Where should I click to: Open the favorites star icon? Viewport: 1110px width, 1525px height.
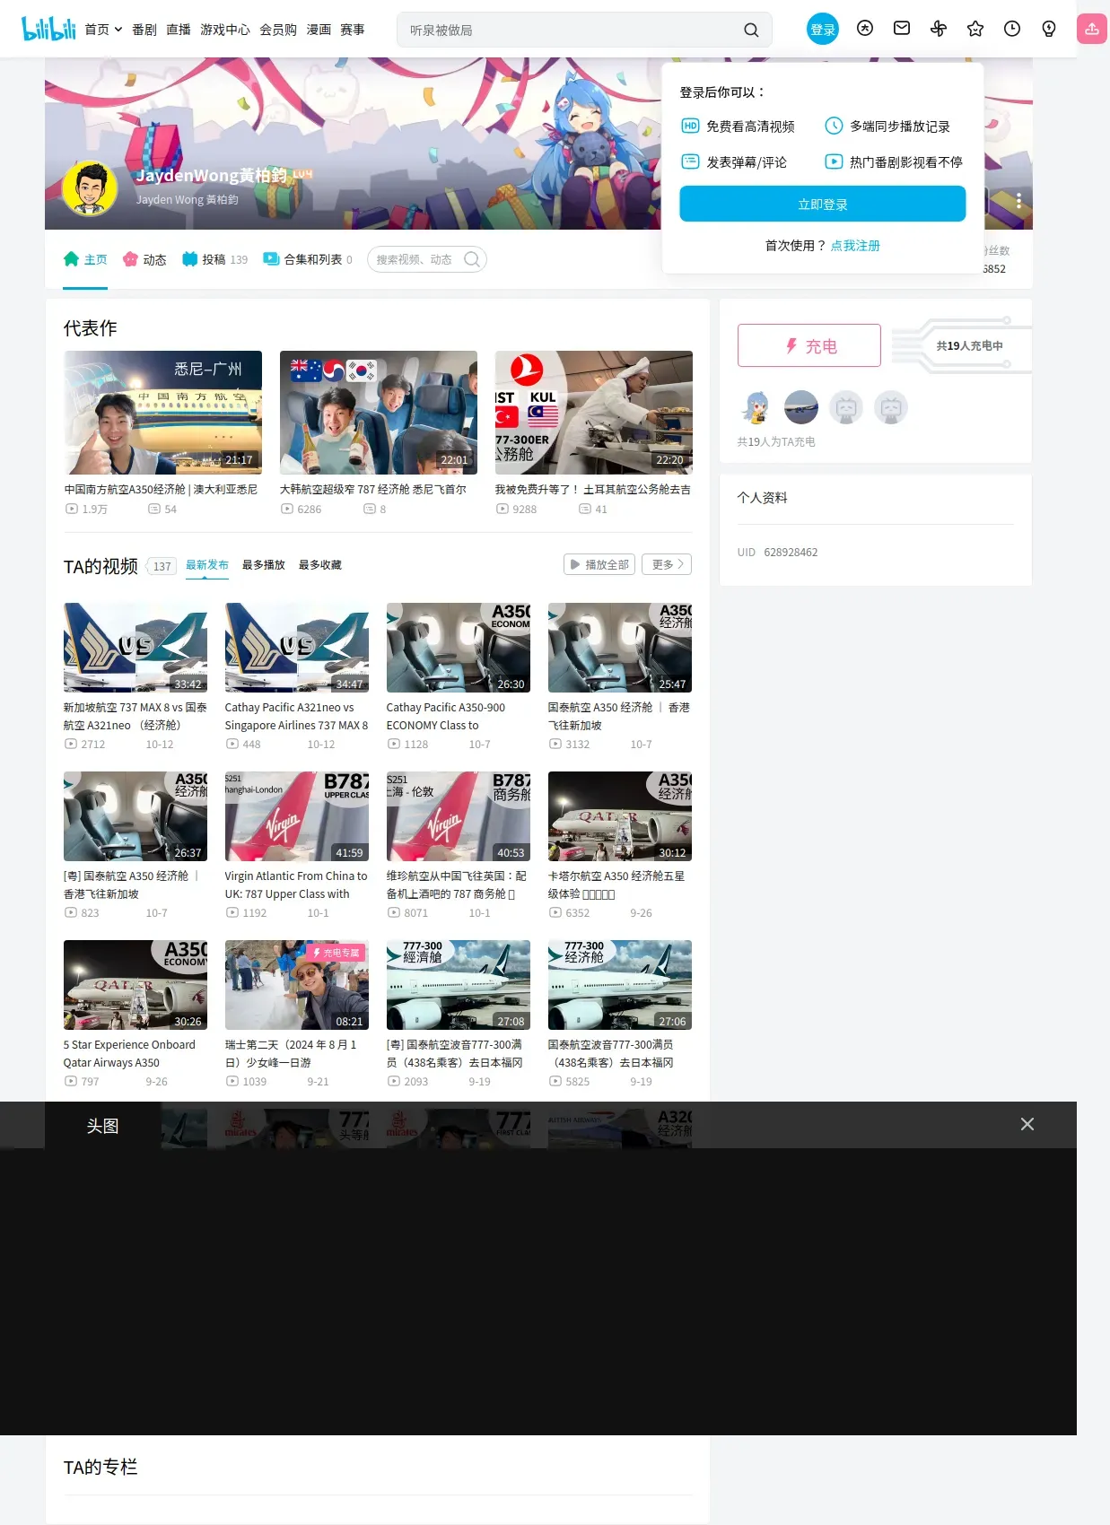click(975, 29)
